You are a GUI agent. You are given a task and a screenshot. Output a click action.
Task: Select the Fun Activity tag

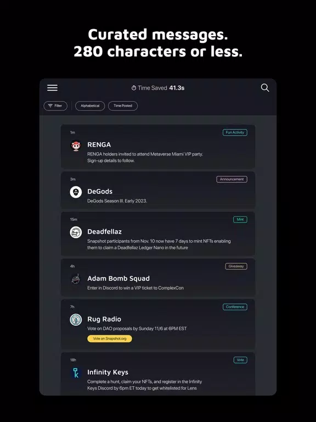(235, 132)
